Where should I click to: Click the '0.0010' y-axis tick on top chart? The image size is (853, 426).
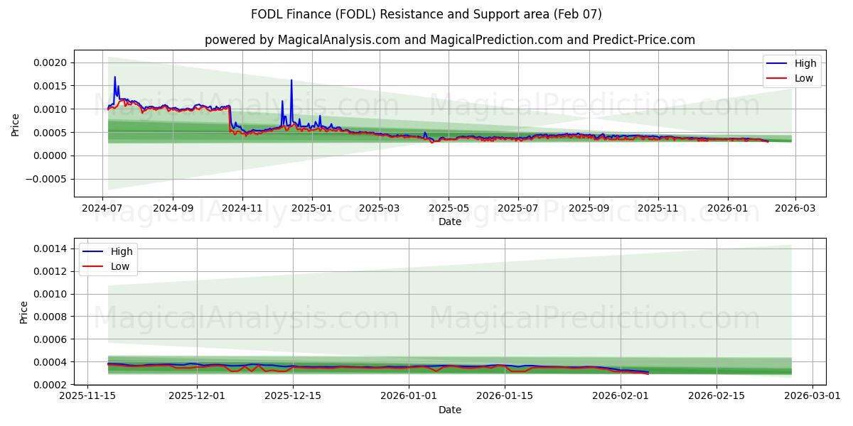(51, 109)
